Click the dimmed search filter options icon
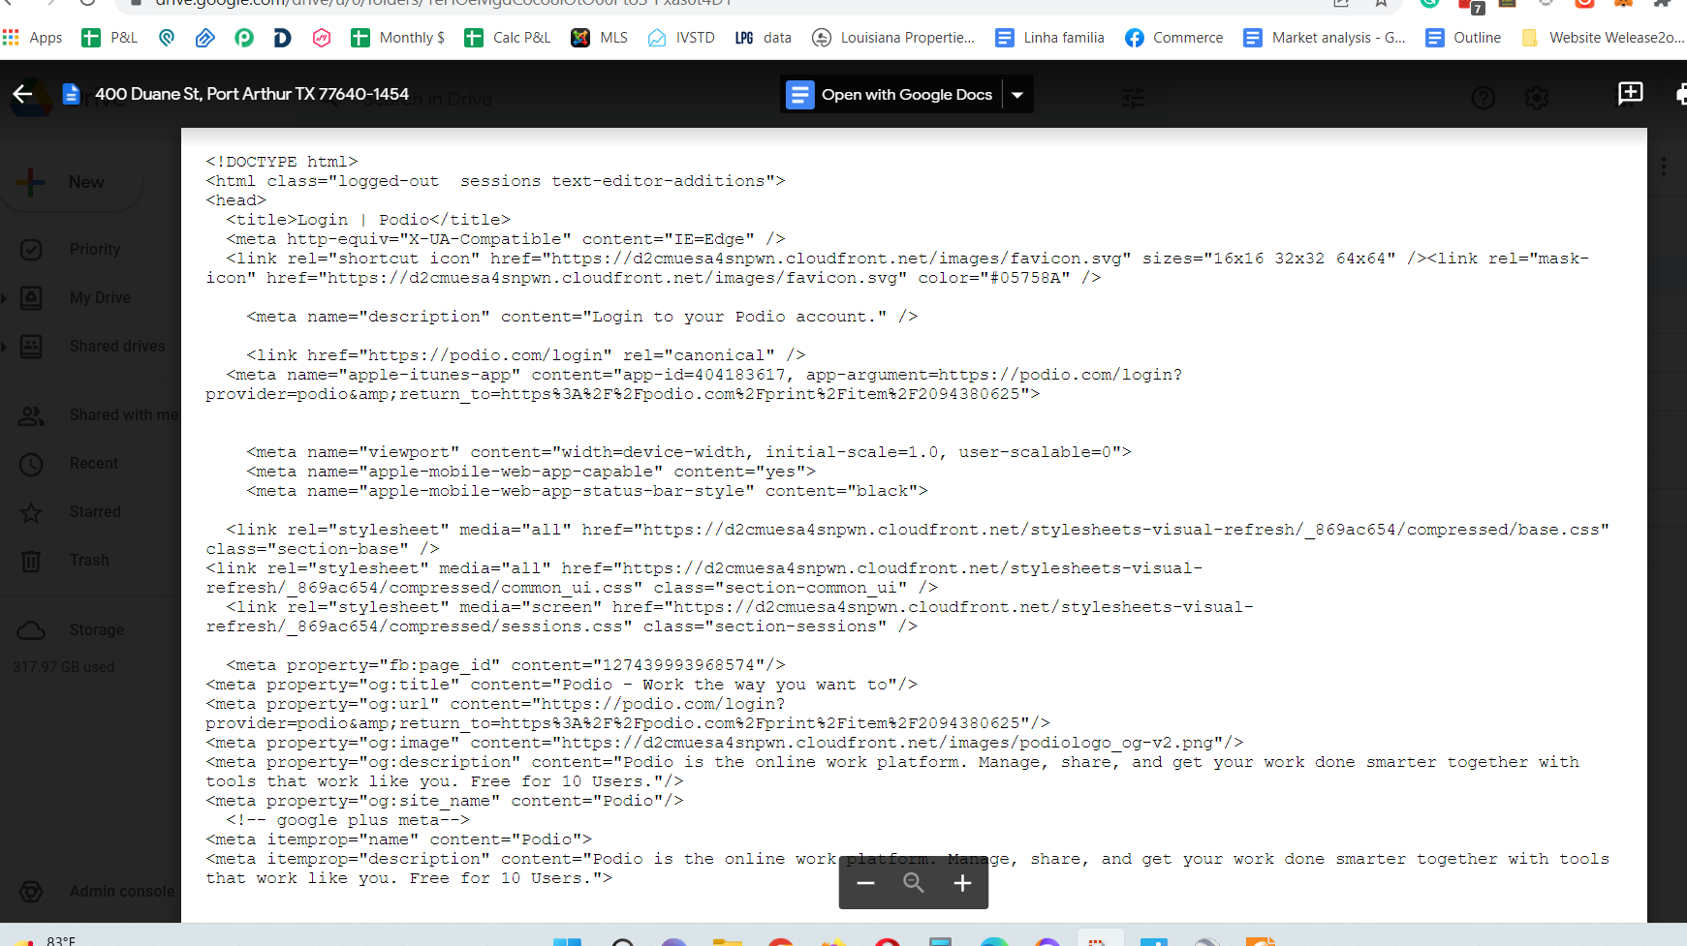This screenshot has height=946, width=1687. point(1133,98)
